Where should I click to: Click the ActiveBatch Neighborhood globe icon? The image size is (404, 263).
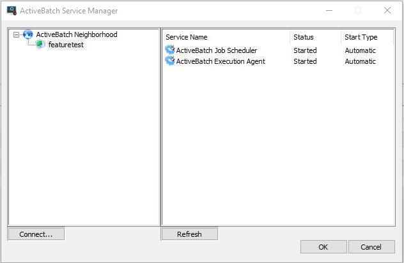(x=27, y=34)
